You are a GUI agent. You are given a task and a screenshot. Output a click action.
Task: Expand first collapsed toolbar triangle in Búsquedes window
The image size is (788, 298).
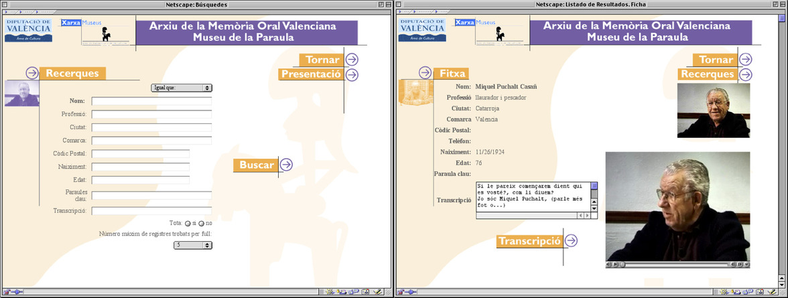point(6,11)
